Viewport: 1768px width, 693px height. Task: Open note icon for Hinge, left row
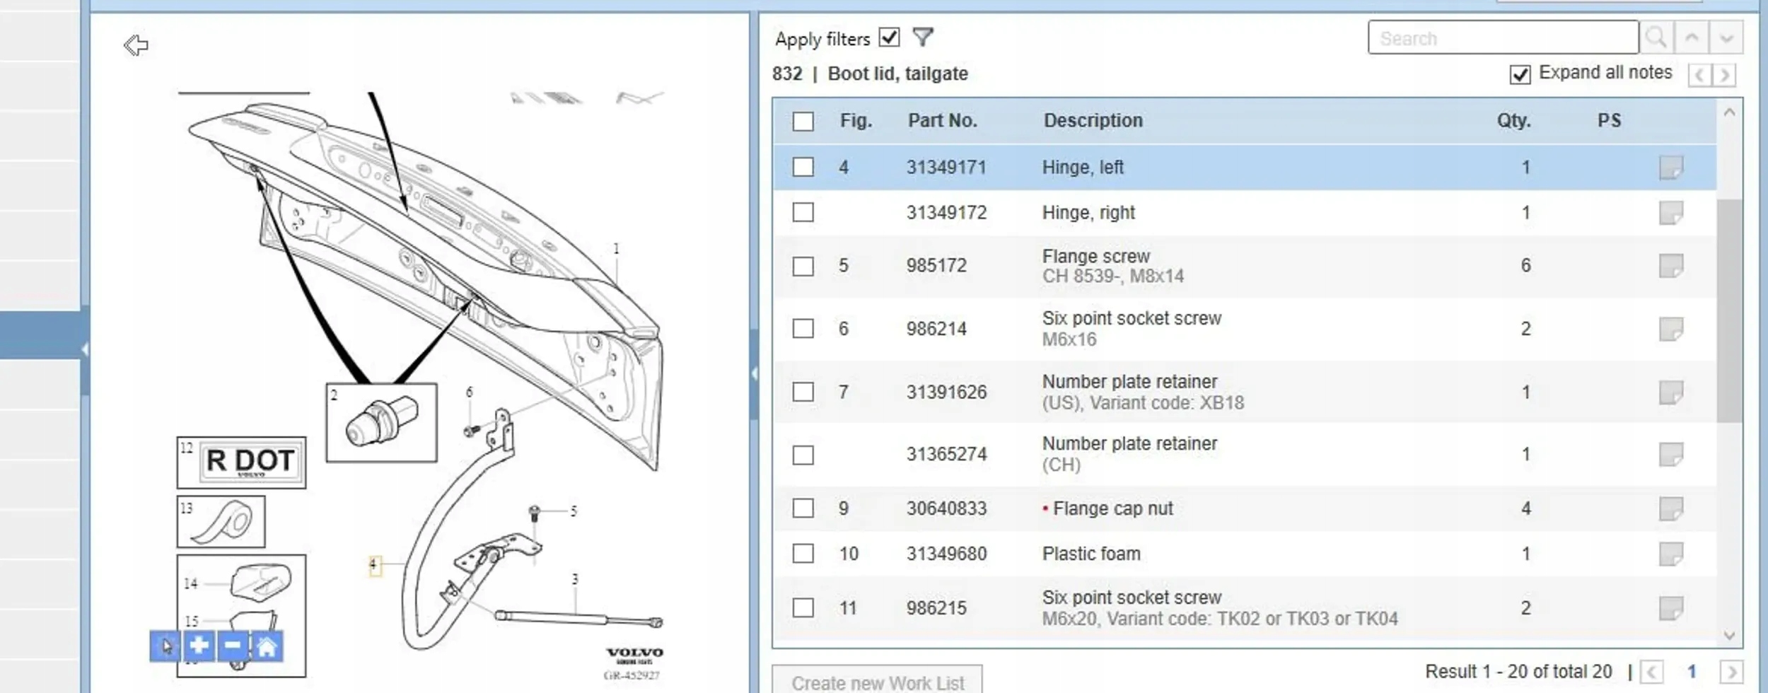pyautogui.click(x=1671, y=168)
